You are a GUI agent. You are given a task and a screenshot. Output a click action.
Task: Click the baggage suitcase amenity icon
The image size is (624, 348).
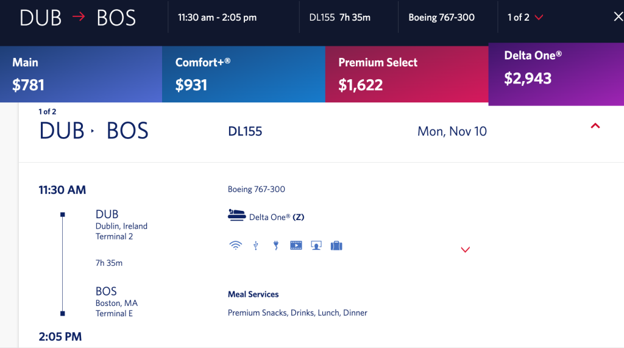point(336,246)
